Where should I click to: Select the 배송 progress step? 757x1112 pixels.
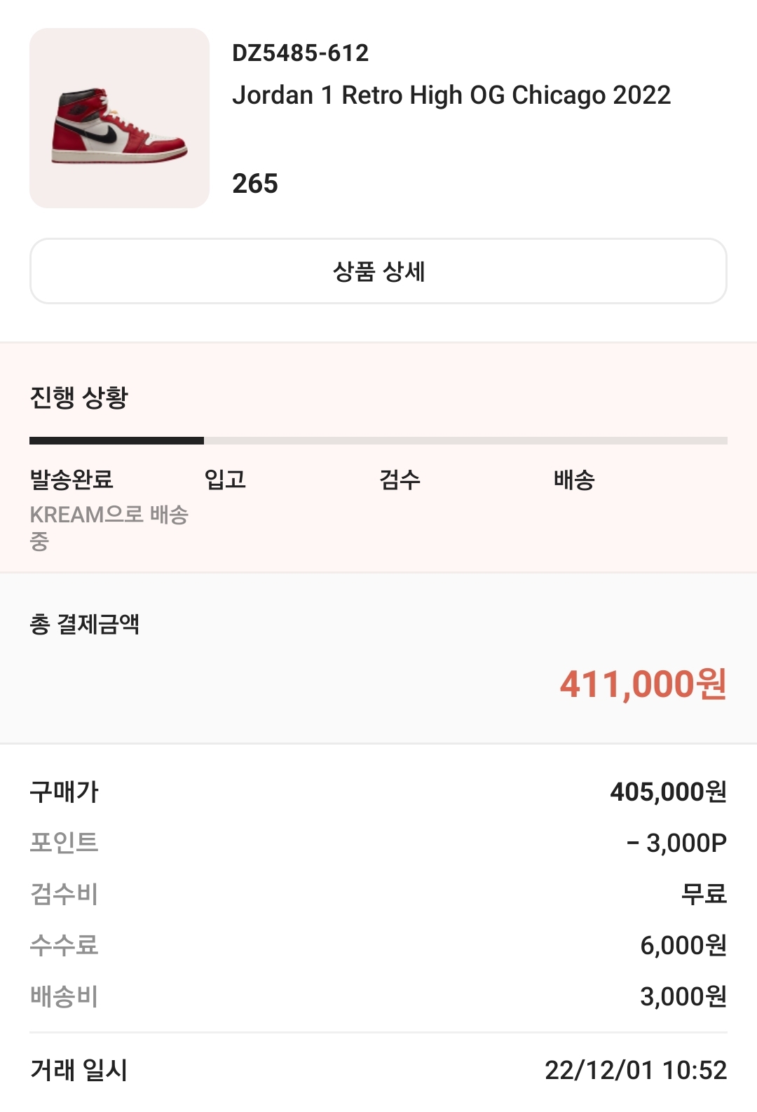tap(574, 480)
